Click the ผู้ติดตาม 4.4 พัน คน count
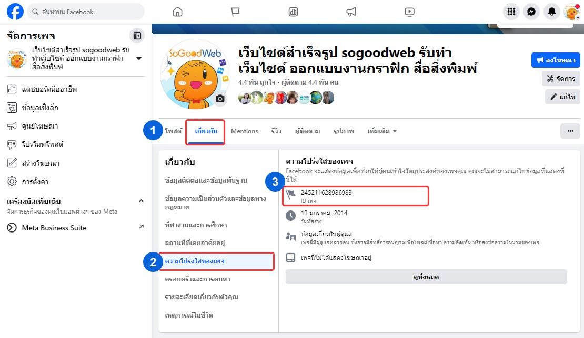This screenshot has width=584, height=338. coord(310,82)
